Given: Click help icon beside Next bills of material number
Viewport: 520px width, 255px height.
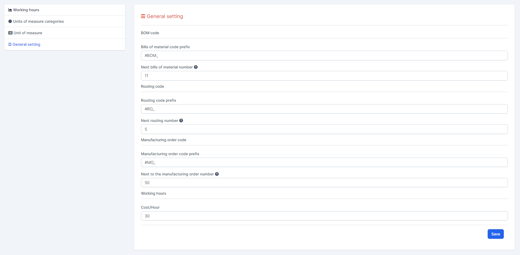Looking at the screenshot, I should pyautogui.click(x=196, y=67).
